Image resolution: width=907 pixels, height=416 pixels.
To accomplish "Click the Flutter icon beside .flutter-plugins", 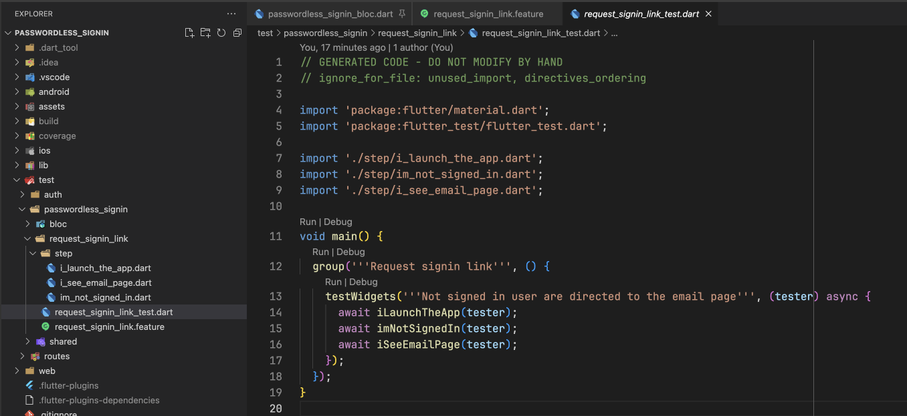I will [29, 385].
